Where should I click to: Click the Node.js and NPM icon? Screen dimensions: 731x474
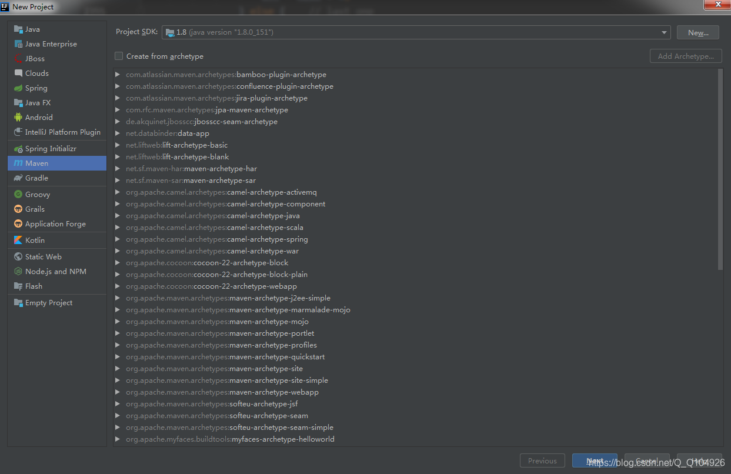18,272
